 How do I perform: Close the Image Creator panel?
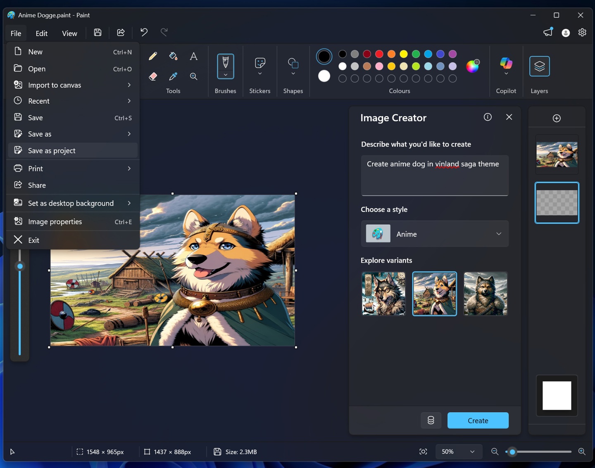tap(509, 117)
